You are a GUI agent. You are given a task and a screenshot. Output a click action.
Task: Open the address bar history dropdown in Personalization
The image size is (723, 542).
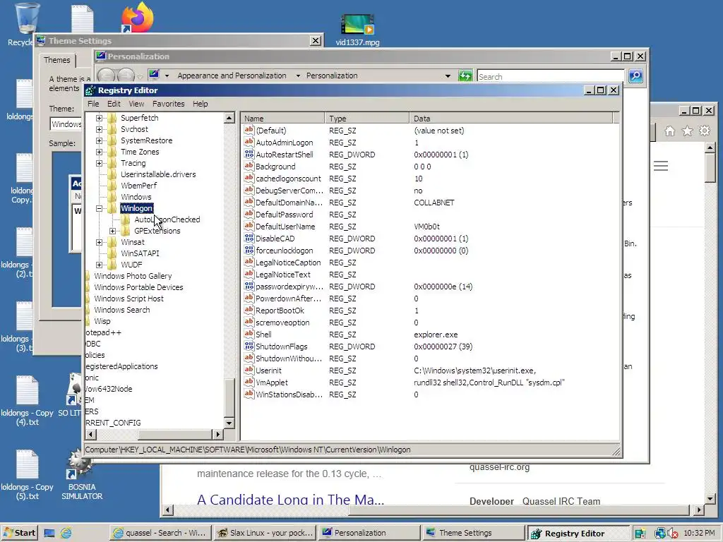pos(448,76)
